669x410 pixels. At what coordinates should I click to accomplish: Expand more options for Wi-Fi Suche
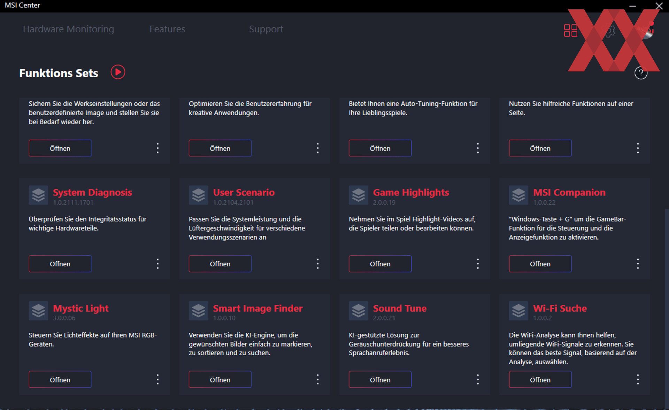tap(638, 379)
